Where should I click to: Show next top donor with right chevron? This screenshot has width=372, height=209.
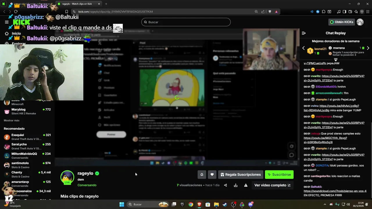pyautogui.click(x=368, y=48)
